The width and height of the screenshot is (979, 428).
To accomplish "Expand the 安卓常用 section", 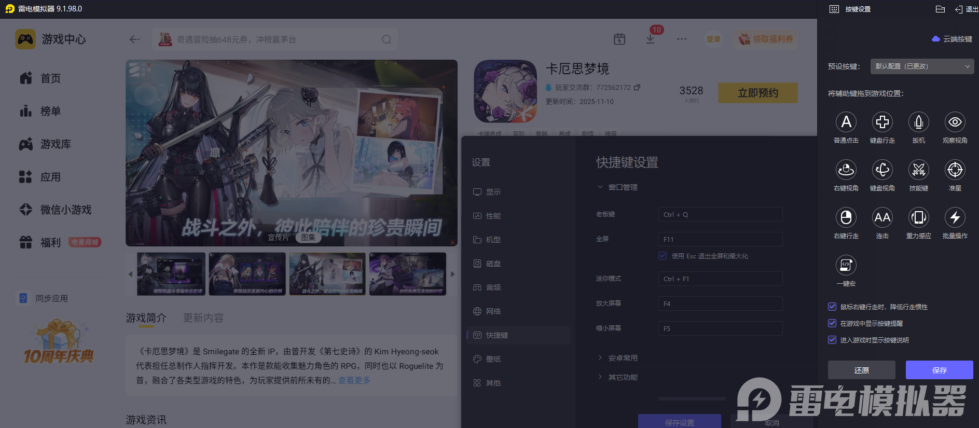I will (x=623, y=358).
